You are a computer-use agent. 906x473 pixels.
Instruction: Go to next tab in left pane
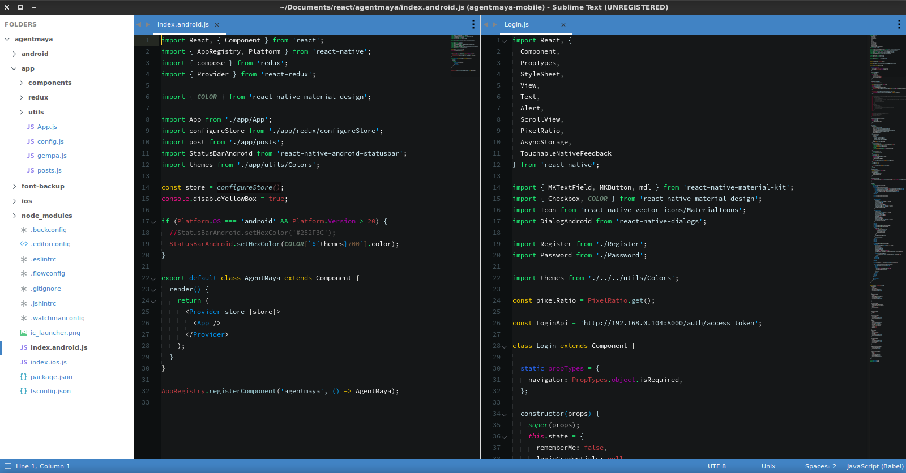[148, 24]
